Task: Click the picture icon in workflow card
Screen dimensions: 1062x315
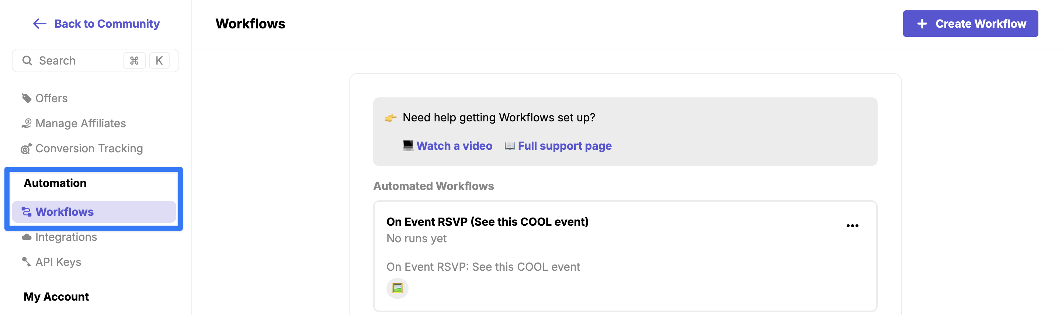Action: click(397, 288)
